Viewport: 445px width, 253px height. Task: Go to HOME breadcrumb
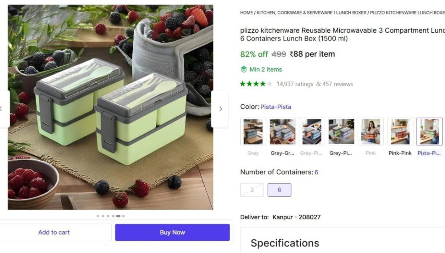(x=246, y=13)
